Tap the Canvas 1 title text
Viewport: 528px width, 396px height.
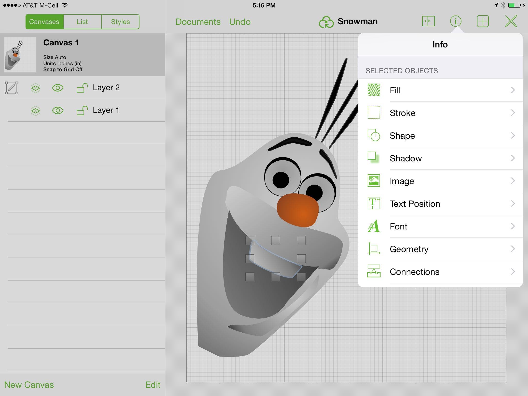61,43
